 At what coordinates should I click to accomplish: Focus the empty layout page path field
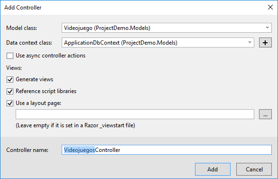tap(135, 114)
